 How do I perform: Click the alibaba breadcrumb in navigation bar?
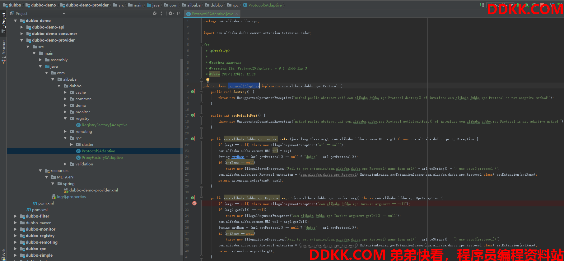click(191, 5)
